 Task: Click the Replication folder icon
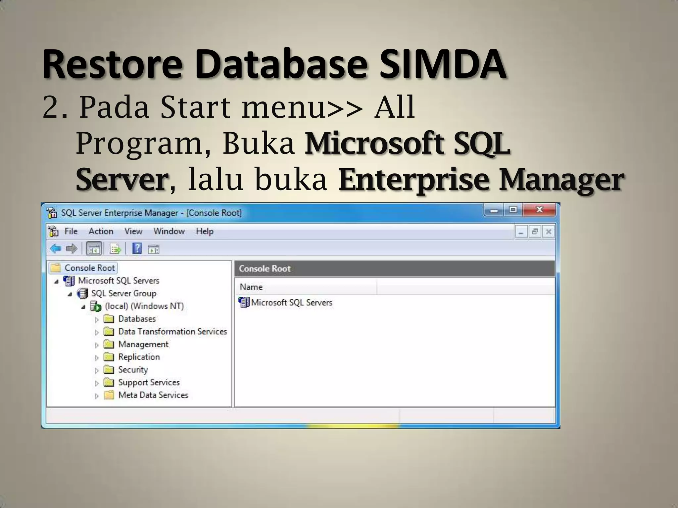point(109,357)
